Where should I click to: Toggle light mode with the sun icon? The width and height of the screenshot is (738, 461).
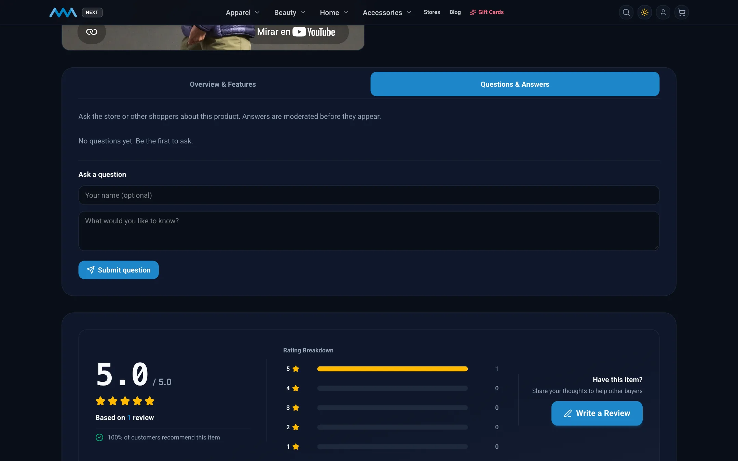tap(644, 12)
